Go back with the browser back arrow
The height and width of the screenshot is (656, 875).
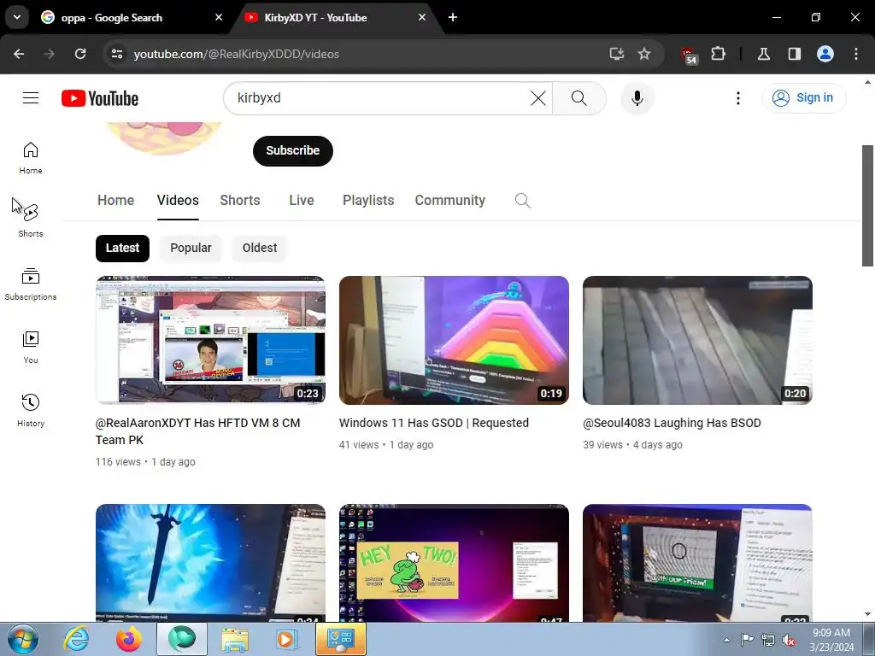pos(19,54)
